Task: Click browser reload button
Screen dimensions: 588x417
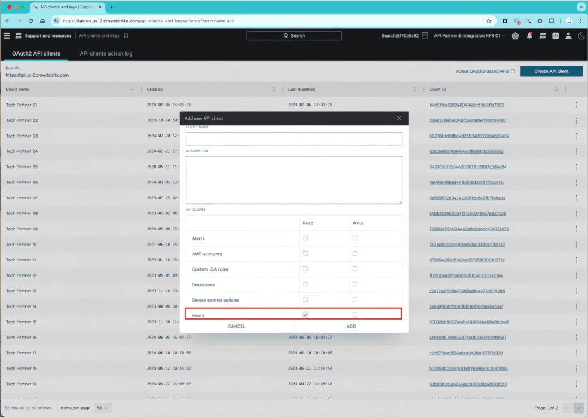Action: coord(30,21)
